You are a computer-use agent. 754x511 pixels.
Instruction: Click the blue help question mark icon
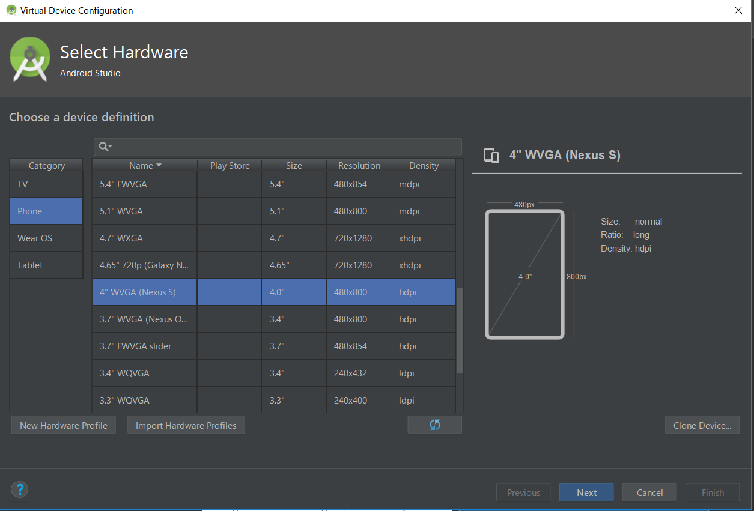click(x=20, y=489)
